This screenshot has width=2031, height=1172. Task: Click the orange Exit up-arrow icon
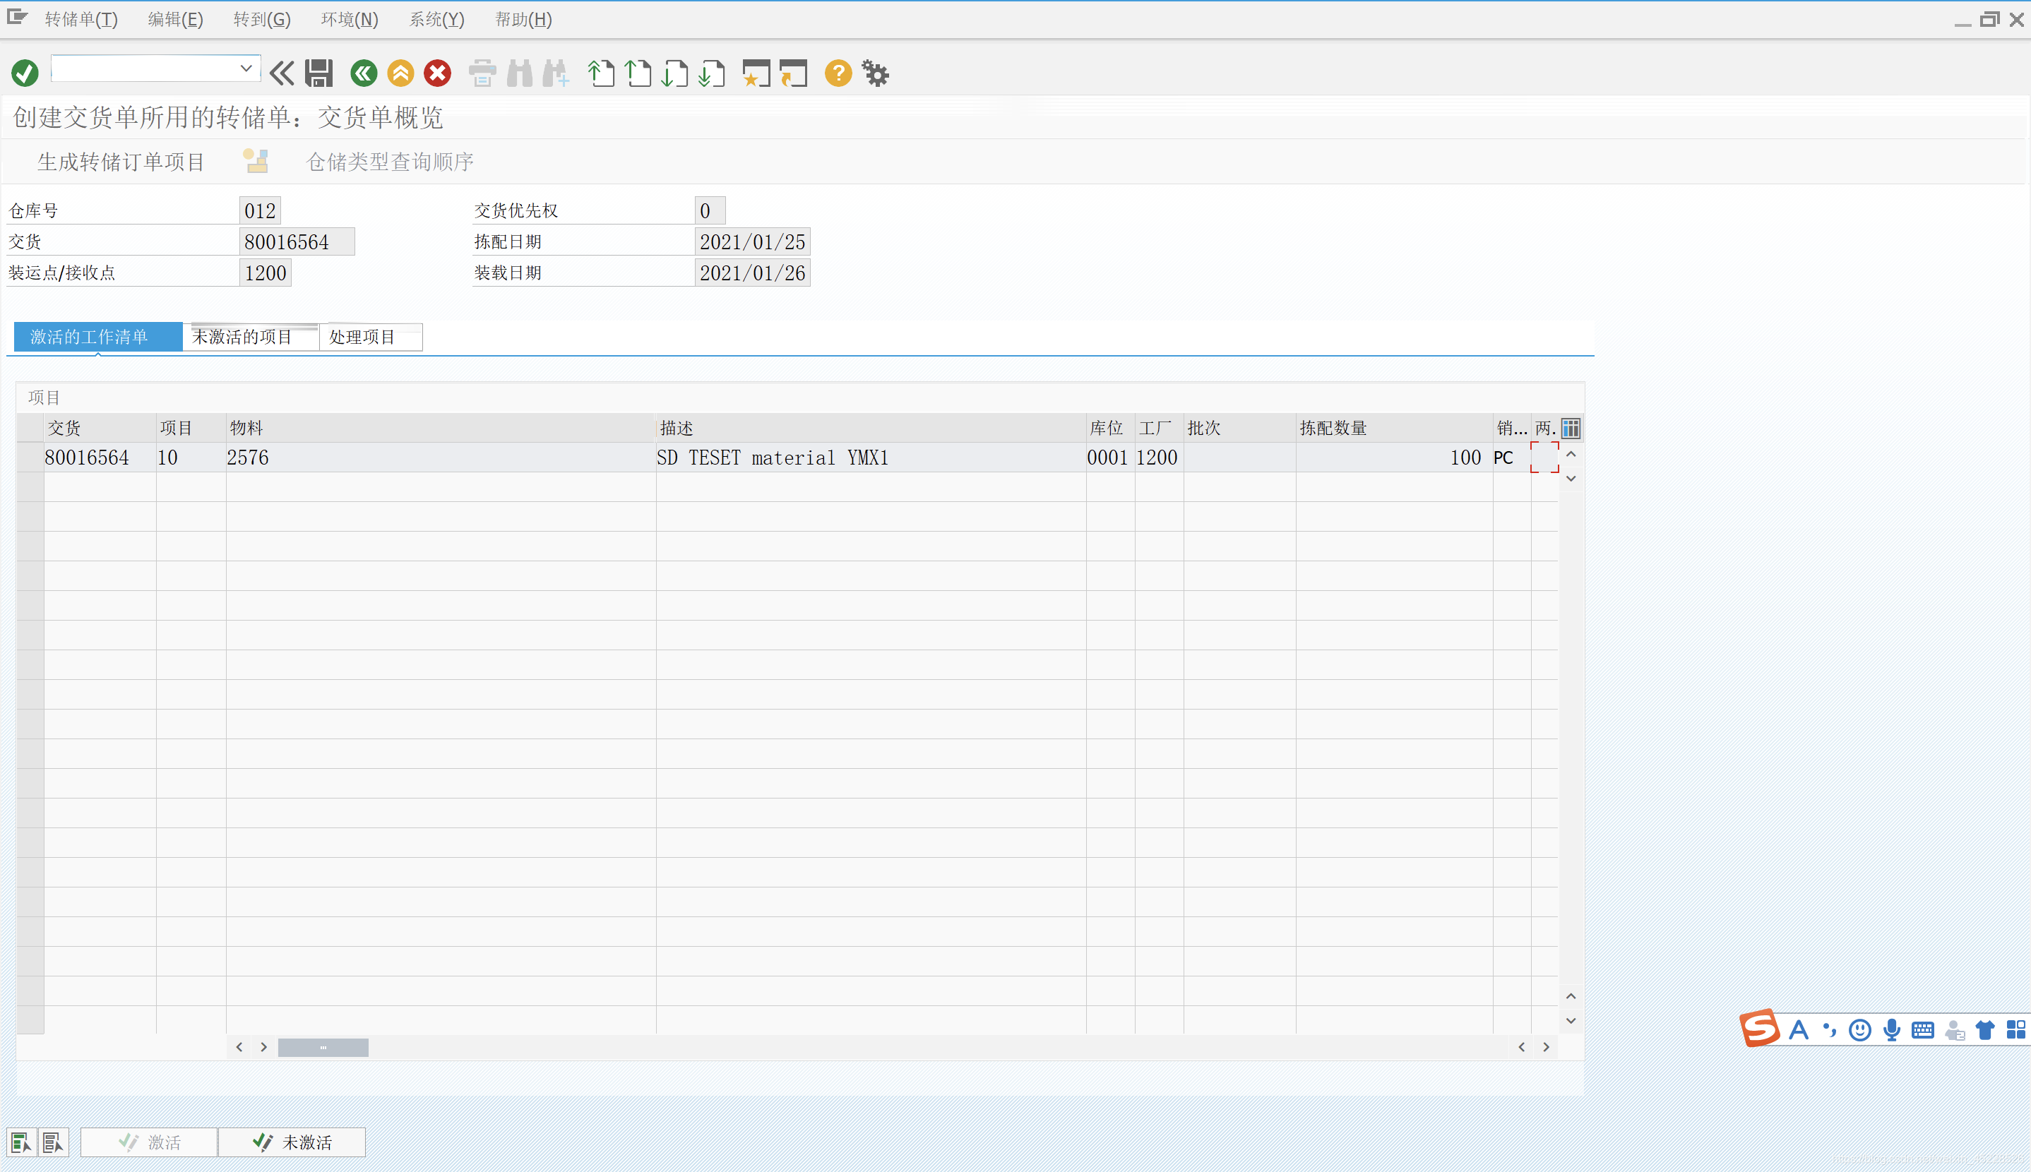pyautogui.click(x=400, y=73)
